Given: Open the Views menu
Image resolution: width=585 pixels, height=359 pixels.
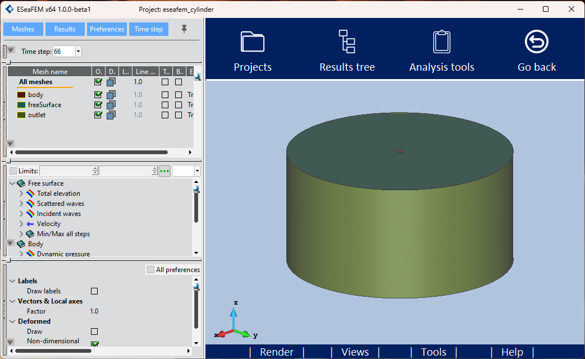Looking at the screenshot, I should pos(355,352).
